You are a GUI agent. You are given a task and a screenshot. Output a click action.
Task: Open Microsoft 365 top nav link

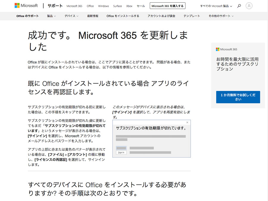(x=74, y=6)
